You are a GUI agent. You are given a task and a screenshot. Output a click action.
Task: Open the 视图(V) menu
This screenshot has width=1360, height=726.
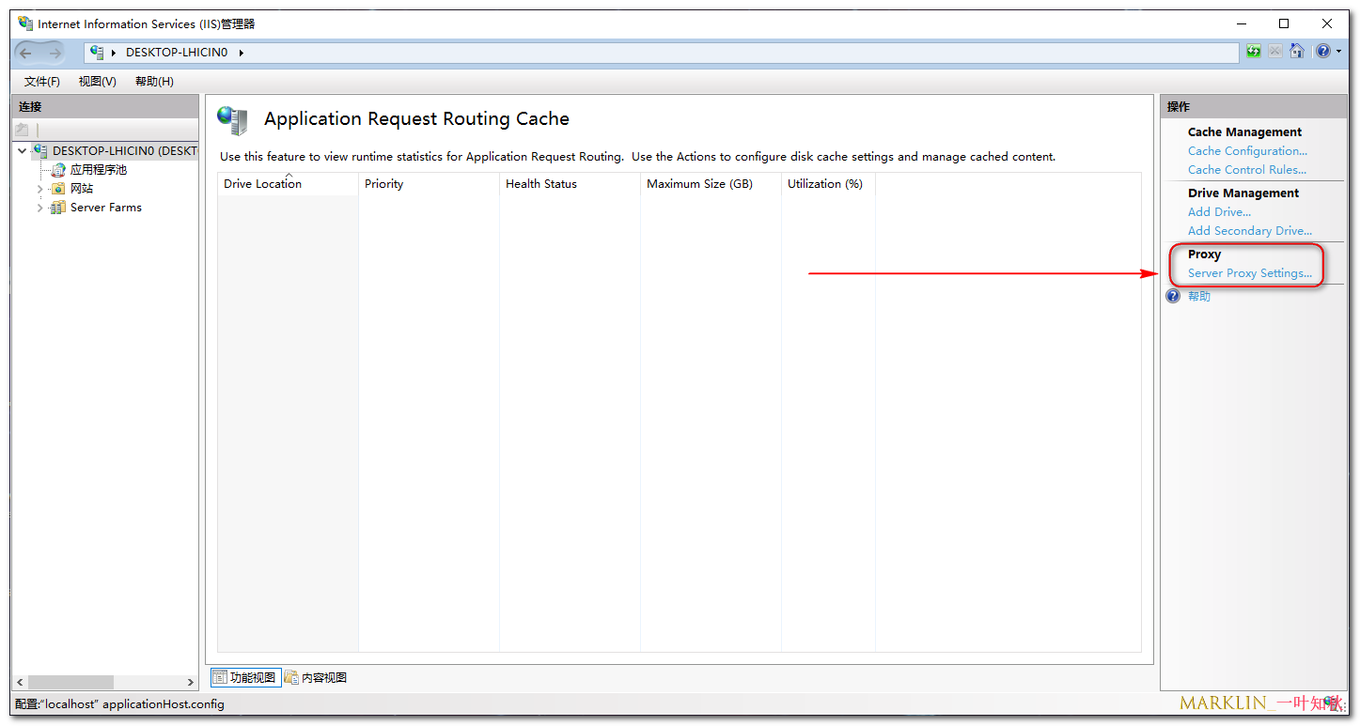coord(98,82)
